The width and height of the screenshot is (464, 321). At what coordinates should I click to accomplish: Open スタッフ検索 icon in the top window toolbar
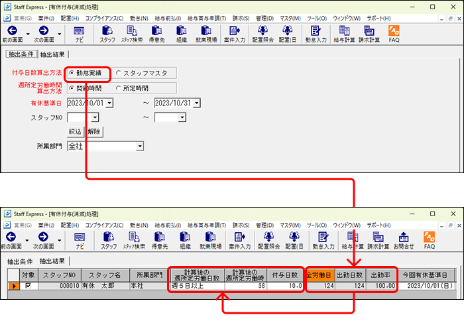132,34
